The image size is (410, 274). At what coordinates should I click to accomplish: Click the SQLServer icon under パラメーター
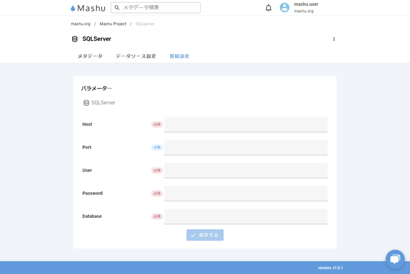point(86,103)
